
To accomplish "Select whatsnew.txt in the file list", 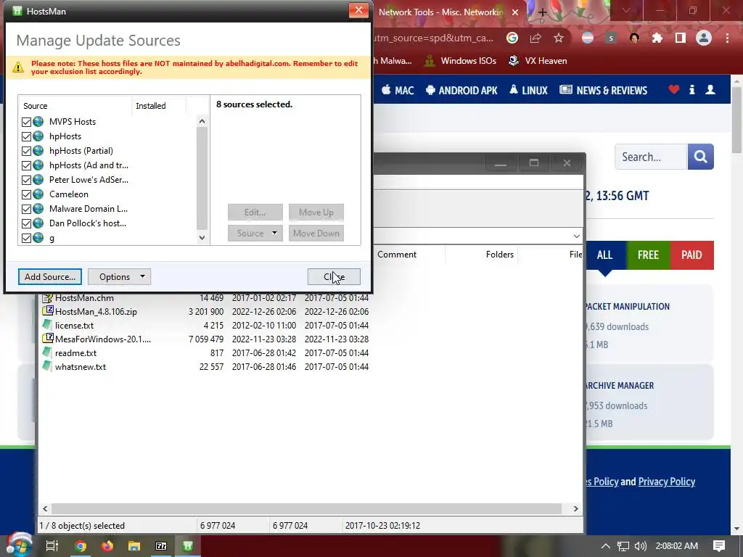I will [x=81, y=366].
